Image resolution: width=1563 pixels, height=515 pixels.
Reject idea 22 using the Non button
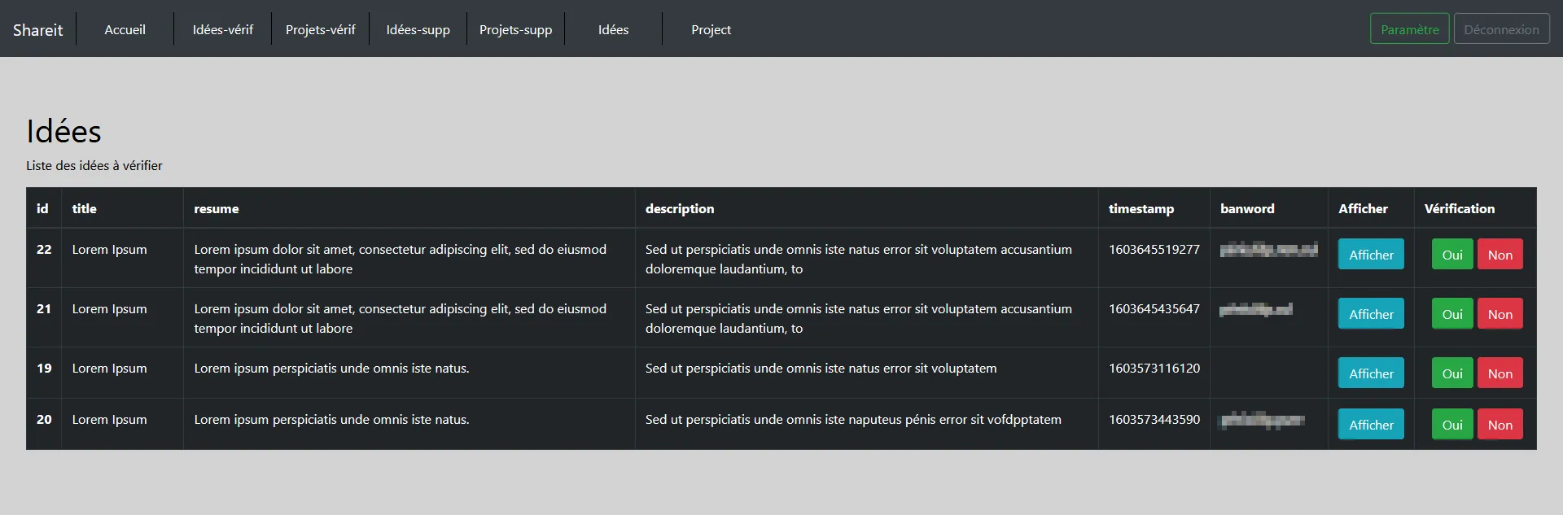pos(1500,255)
